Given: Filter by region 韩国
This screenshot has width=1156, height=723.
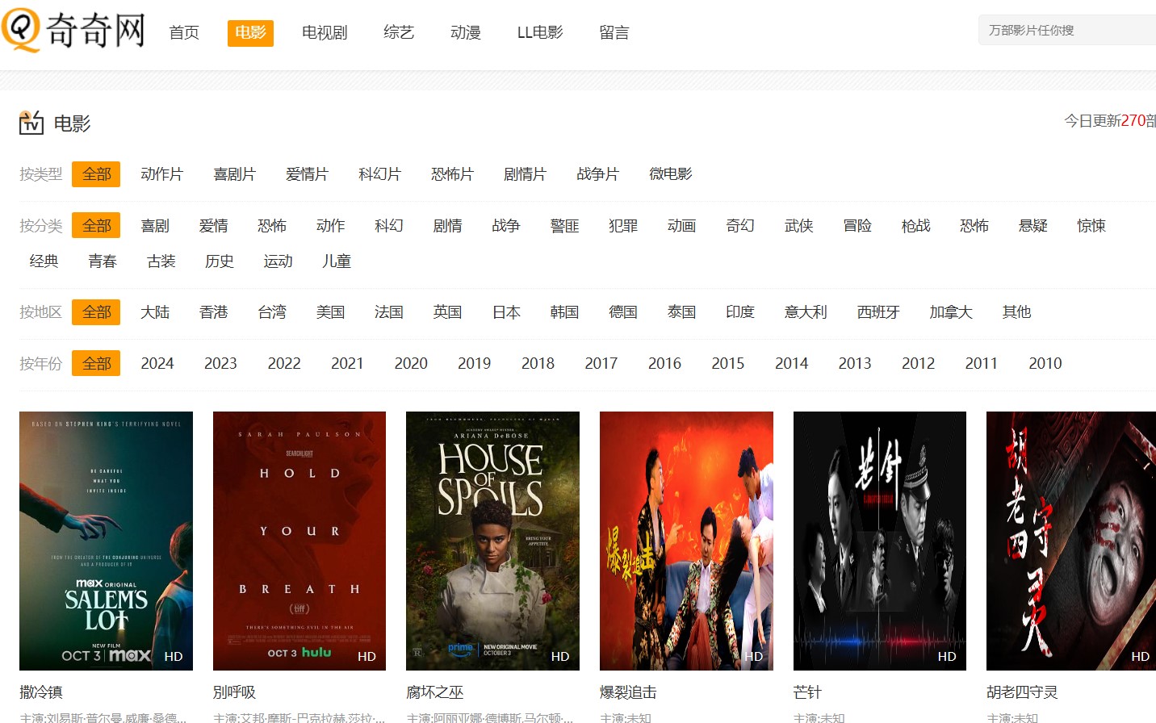Looking at the screenshot, I should (x=565, y=312).
